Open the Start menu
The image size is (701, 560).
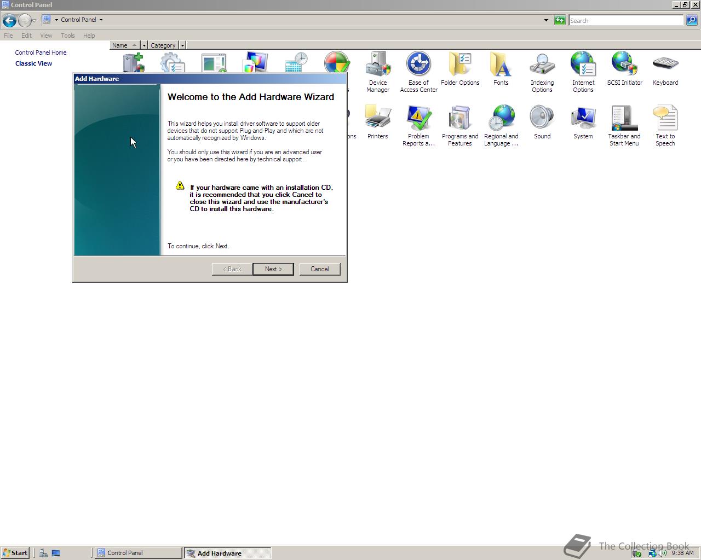click(15, 553)
